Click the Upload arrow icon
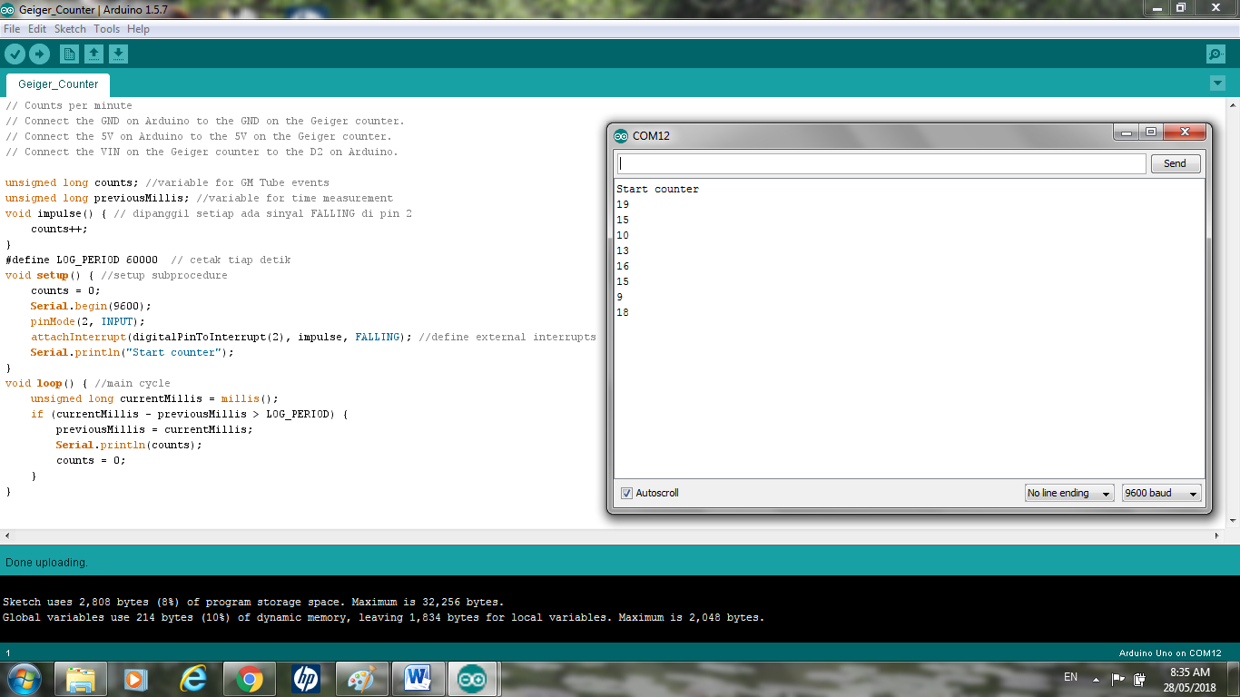Screen dimensions: 1240x697 [39, 54]
